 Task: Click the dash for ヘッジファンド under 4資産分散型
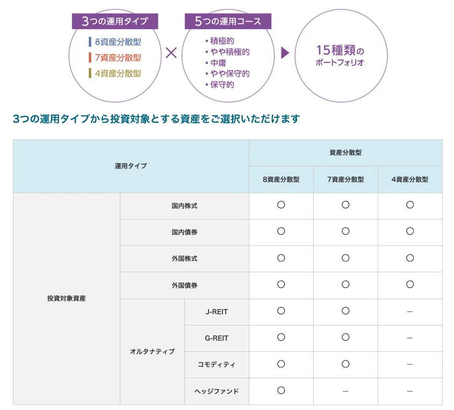tap(410, 392)
